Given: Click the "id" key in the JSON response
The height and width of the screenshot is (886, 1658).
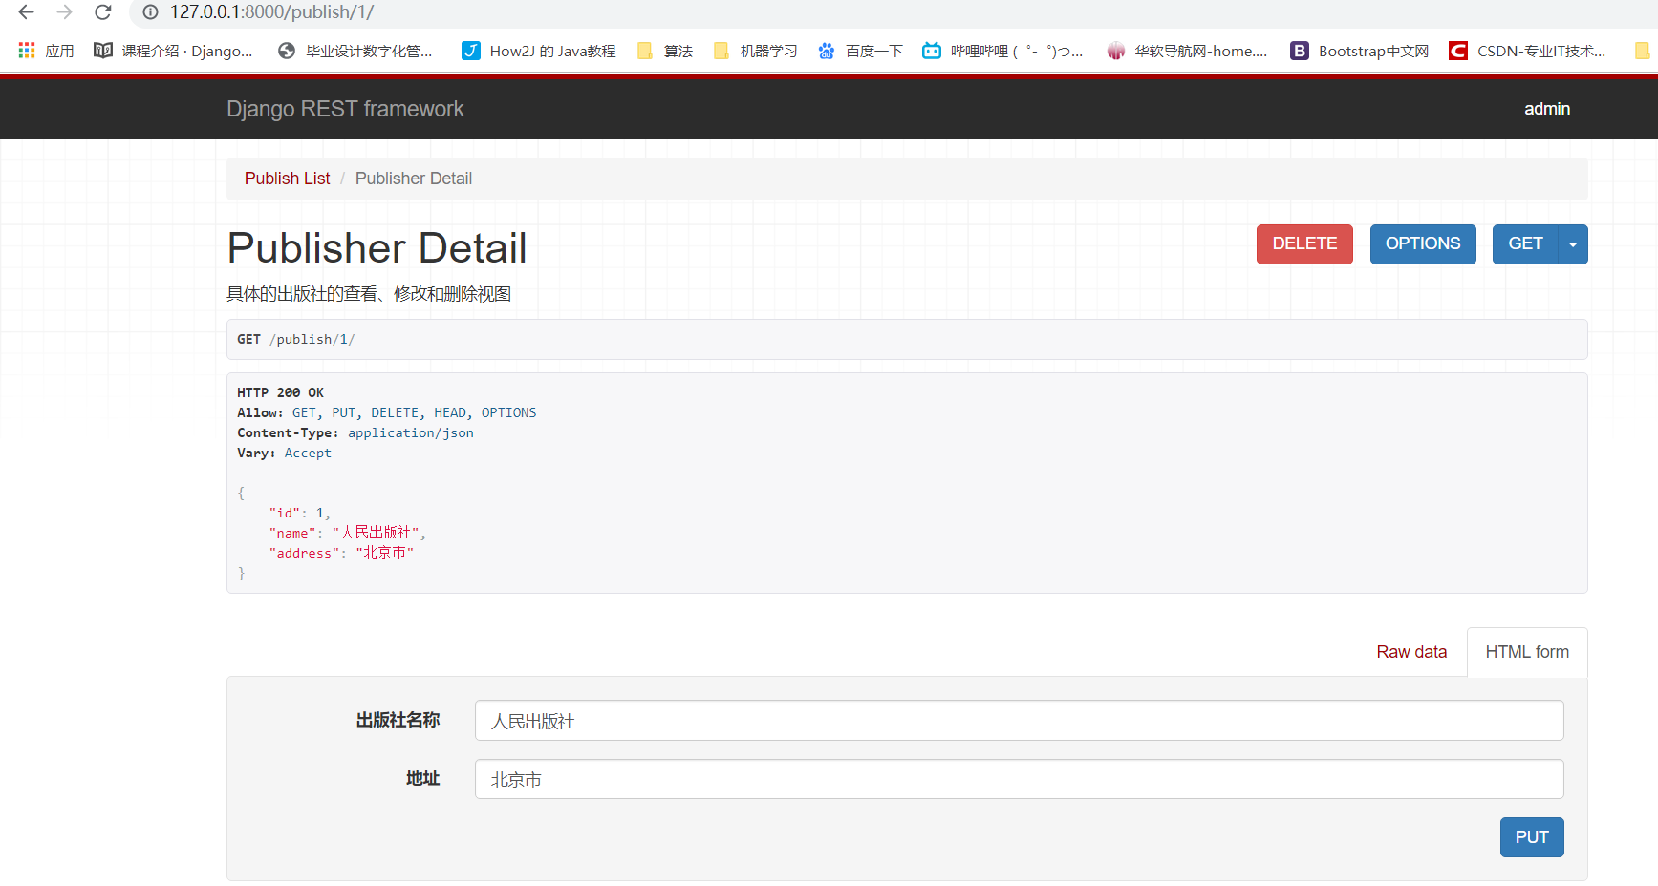Looking at the screenshot, I should [x=285, y=514].
